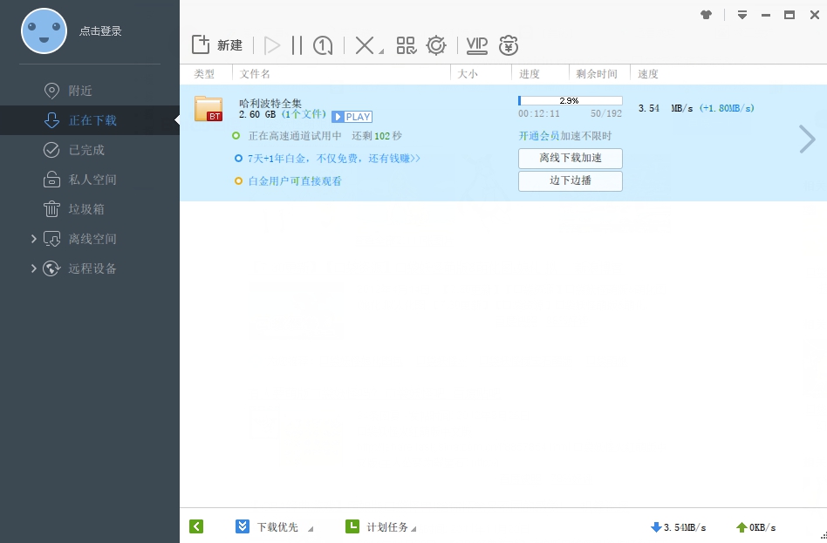The width and height of the screenshot is (827, 543).
Task: Click the 2.9% download progress bar
Action: [570, 100]
